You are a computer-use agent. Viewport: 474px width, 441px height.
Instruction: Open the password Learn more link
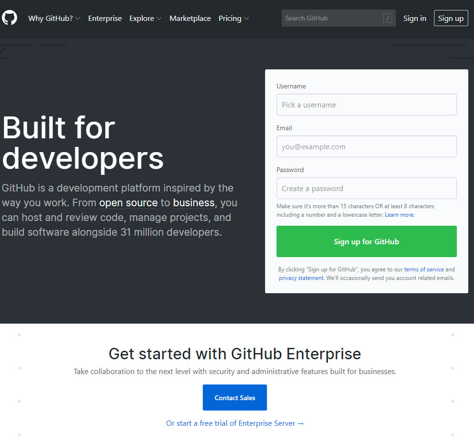tap(399, 215)
